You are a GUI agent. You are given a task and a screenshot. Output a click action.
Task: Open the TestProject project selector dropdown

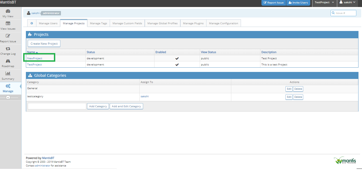(x=324, y=2)
